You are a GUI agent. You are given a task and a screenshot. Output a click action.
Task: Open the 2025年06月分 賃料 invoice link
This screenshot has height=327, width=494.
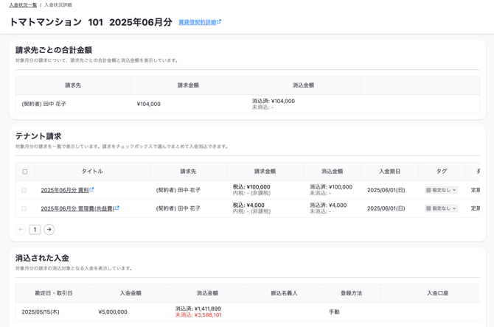pyautogui.click(x=65, y=190)
